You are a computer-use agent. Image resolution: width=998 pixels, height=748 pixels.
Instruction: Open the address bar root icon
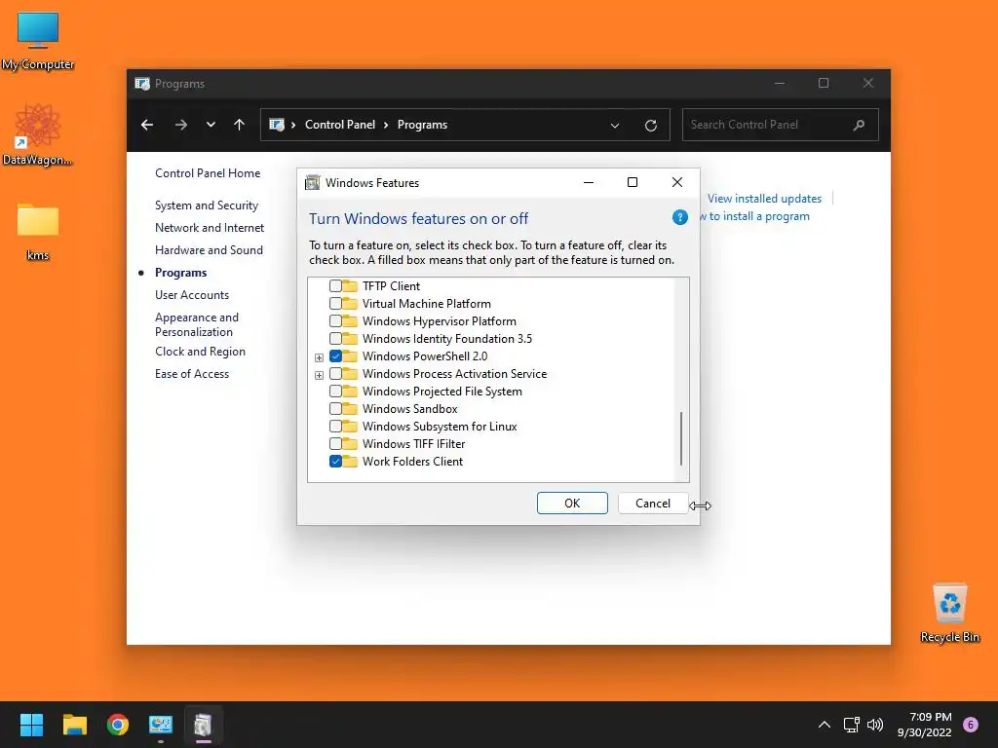(x=276, y=125)
